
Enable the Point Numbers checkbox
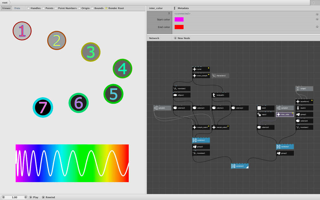tap(56, 8)
